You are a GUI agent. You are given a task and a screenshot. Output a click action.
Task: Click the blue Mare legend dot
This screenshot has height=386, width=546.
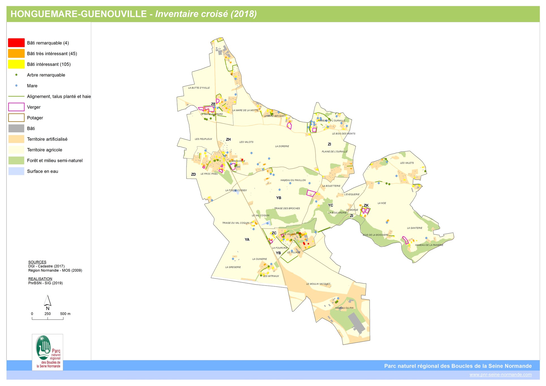pos(16,86)
